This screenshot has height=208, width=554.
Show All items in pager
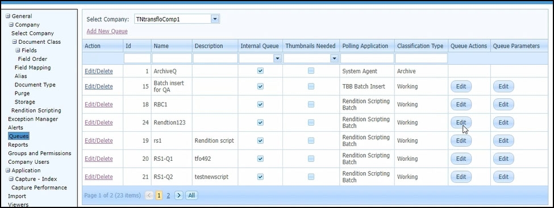pyautogui.click(x=191, y=195)
